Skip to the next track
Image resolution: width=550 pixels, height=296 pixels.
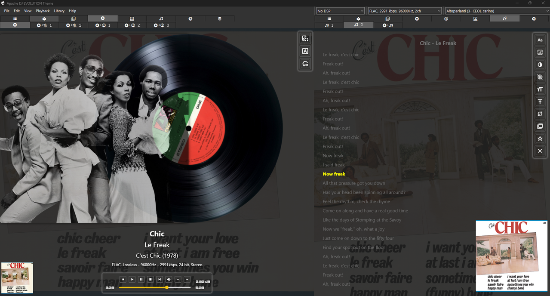(x=160, y=279)
